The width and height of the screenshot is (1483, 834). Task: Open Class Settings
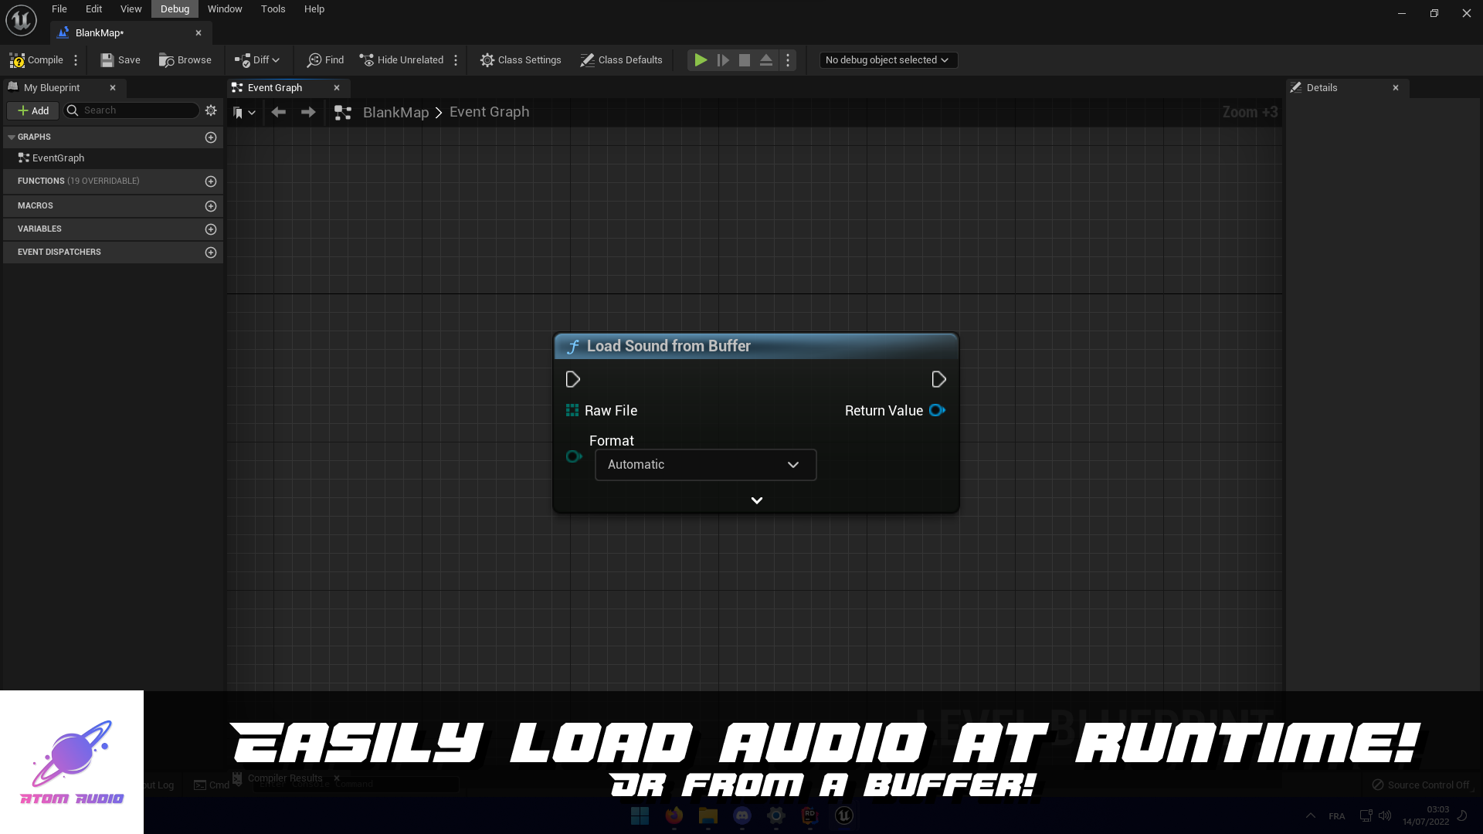pos(521,60)
